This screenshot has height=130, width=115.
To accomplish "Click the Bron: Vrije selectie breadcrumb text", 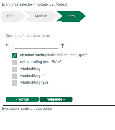I will (17, 4).
